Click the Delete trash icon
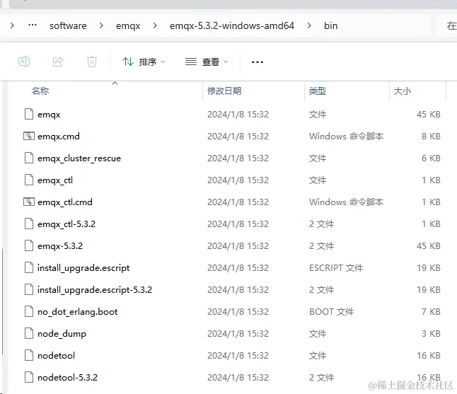Viewport: 457px width, 394px height. 92,62
